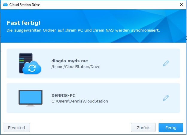The image size is (187, 135).
Task: Click the DENNIS-PC monitor icon
Action: 31,98
